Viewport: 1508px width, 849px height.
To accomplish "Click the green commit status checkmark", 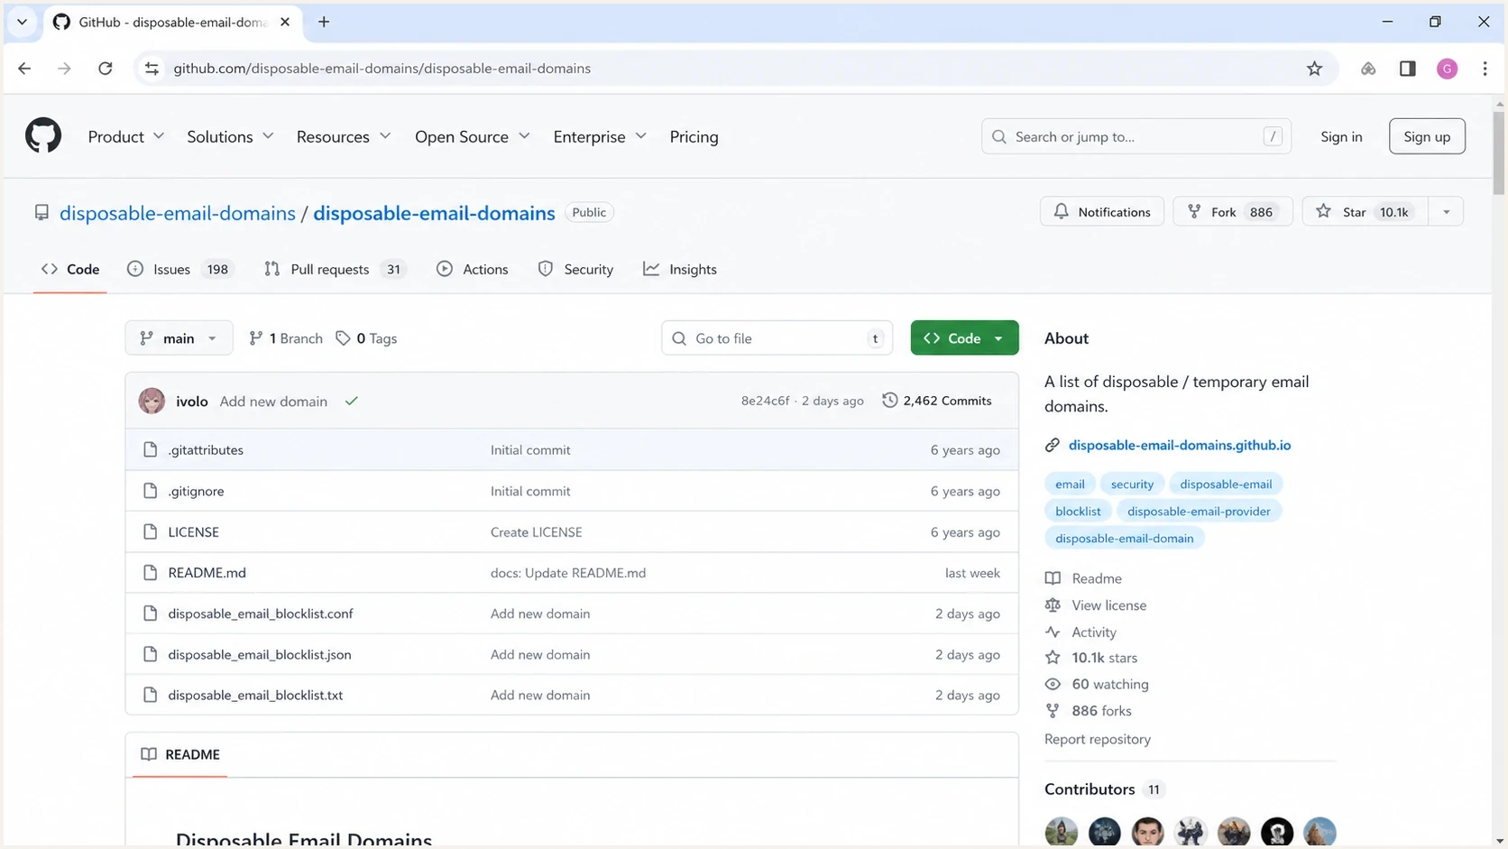I will [352, 401].
